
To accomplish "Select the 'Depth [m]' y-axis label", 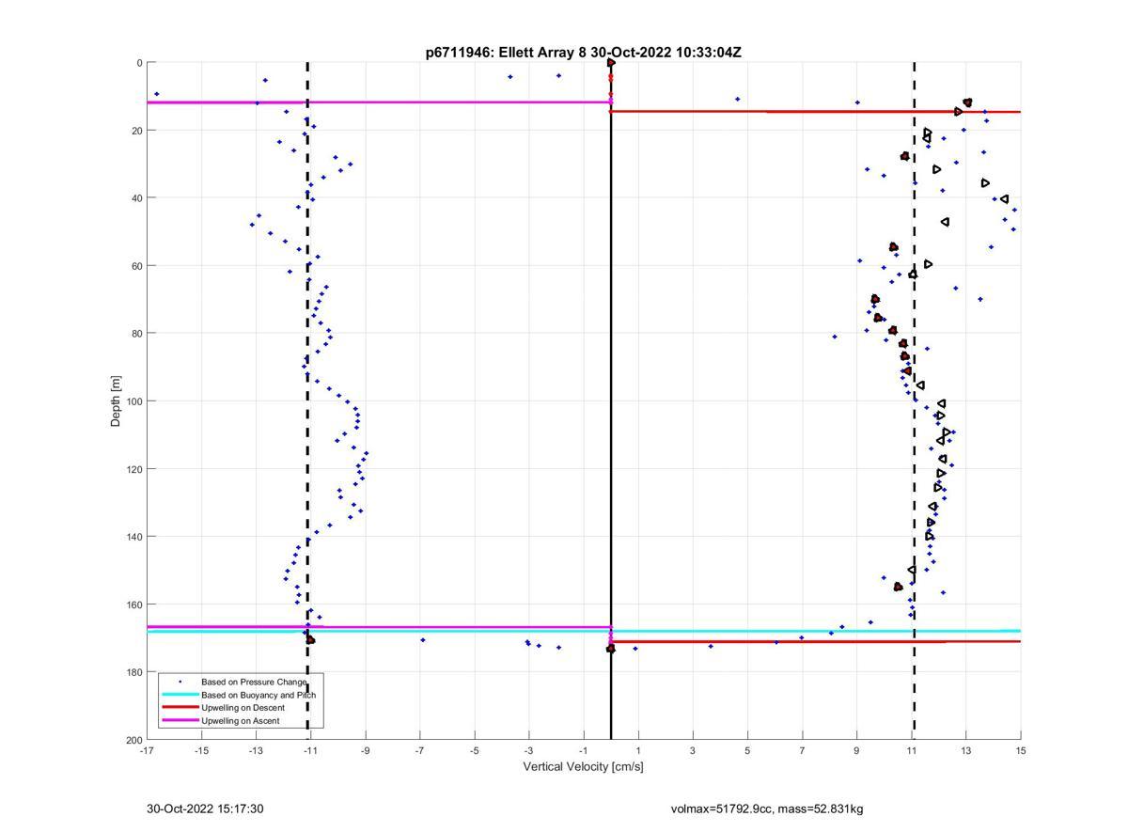I will coord(117,400).
